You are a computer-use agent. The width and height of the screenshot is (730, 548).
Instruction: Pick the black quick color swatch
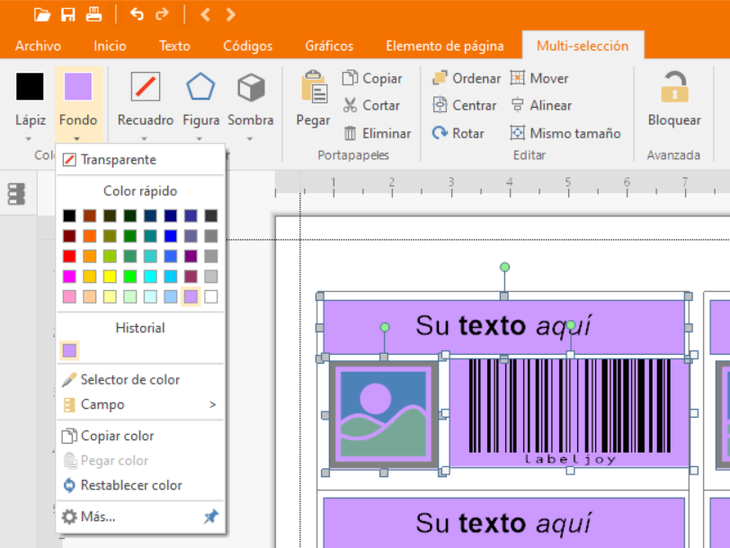69,216
